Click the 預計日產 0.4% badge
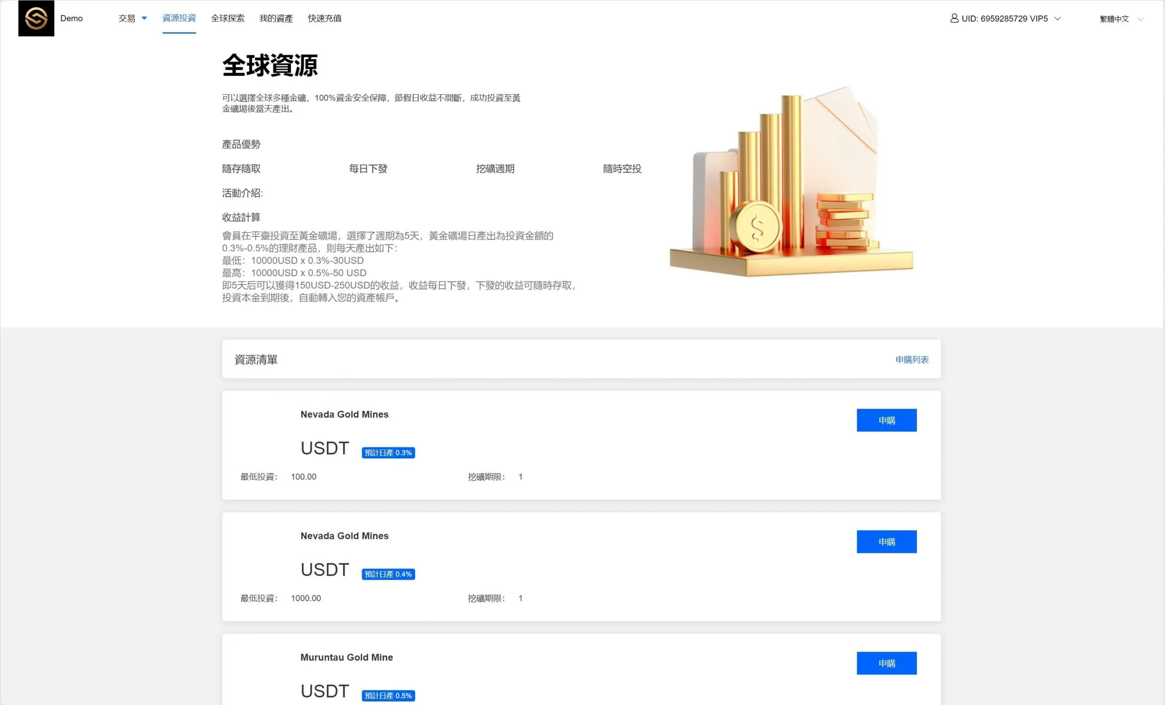Viewport: 1165px width, 705px height. point(388,574)
